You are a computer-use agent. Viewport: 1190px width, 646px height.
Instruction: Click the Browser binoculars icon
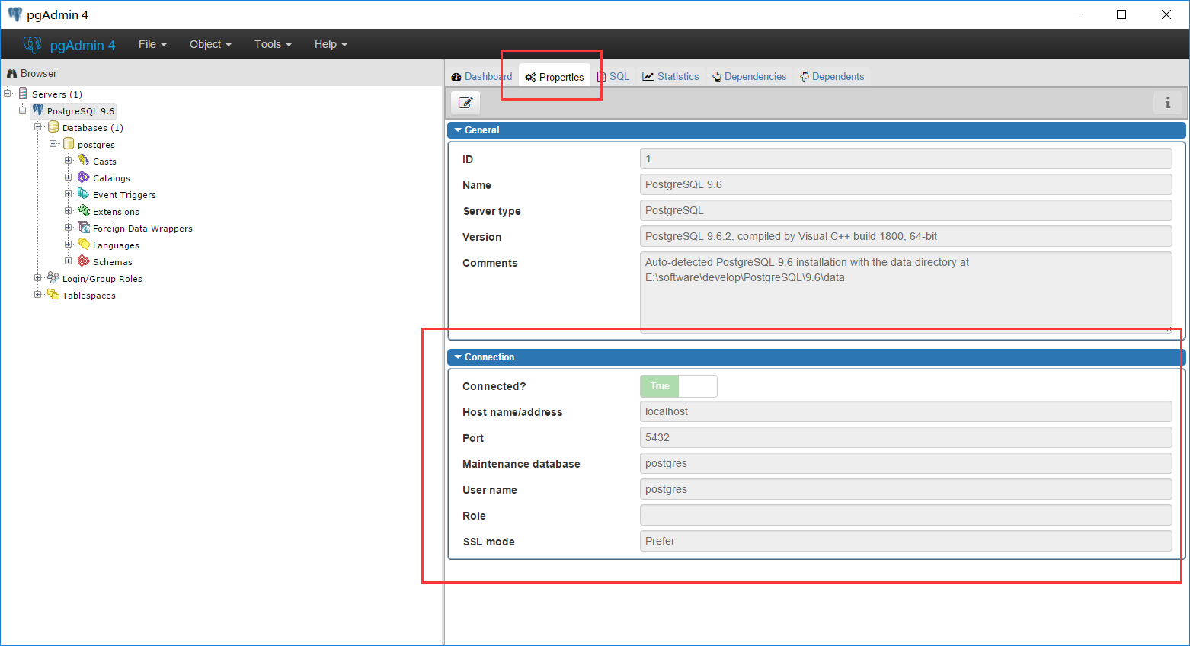pyautogui.click(x=11, y=73)
